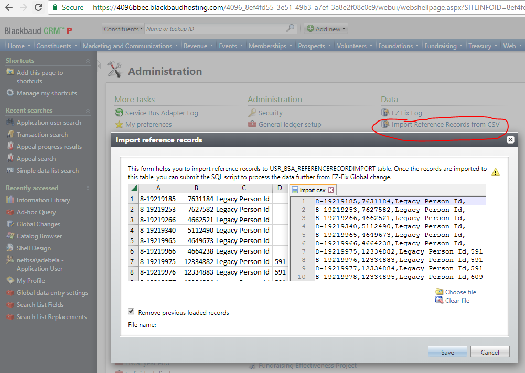525x373 pixels.
Task: Collapse the Recent searches section
Action: 88,111
